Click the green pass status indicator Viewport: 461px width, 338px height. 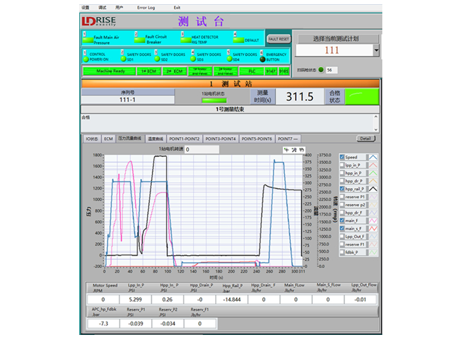click(362, 96)
